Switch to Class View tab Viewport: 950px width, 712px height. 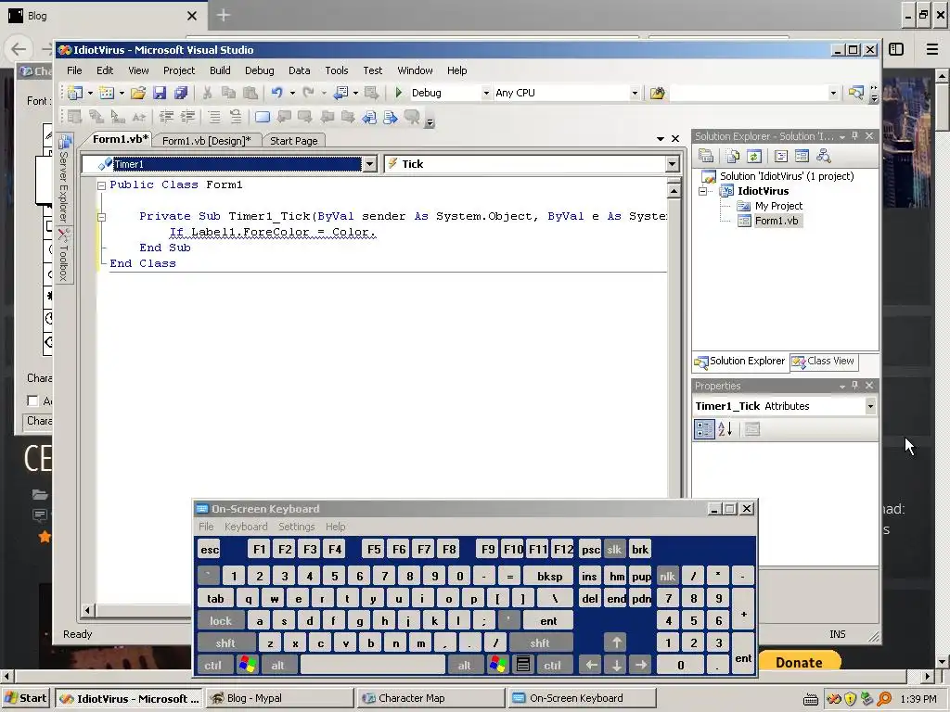[824, 361]
